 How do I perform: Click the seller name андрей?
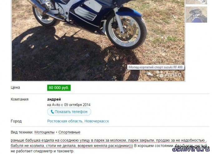54,99
